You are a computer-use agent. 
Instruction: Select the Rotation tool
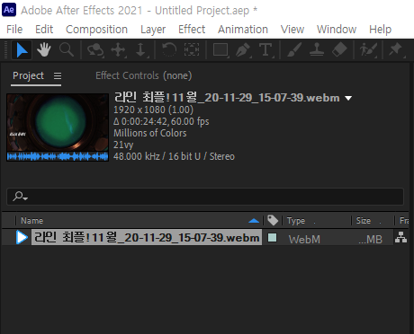click(169, 49)
